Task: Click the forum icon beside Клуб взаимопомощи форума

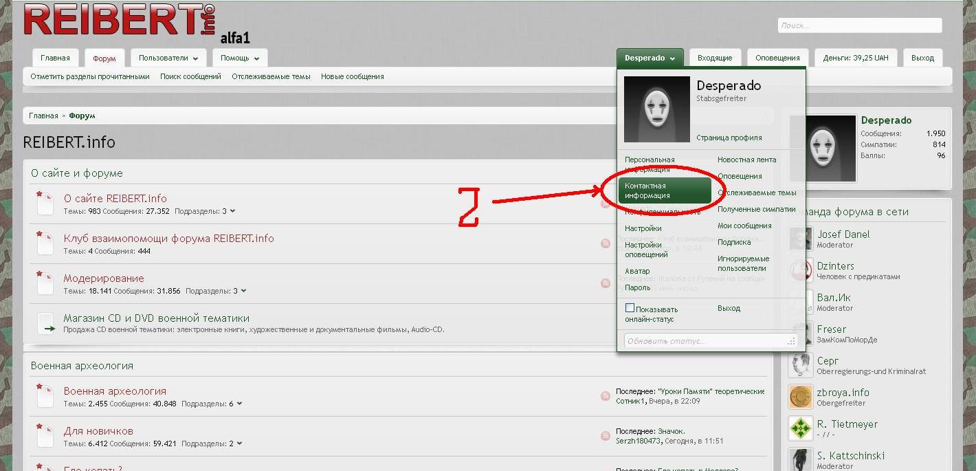Action: [45, 243]
